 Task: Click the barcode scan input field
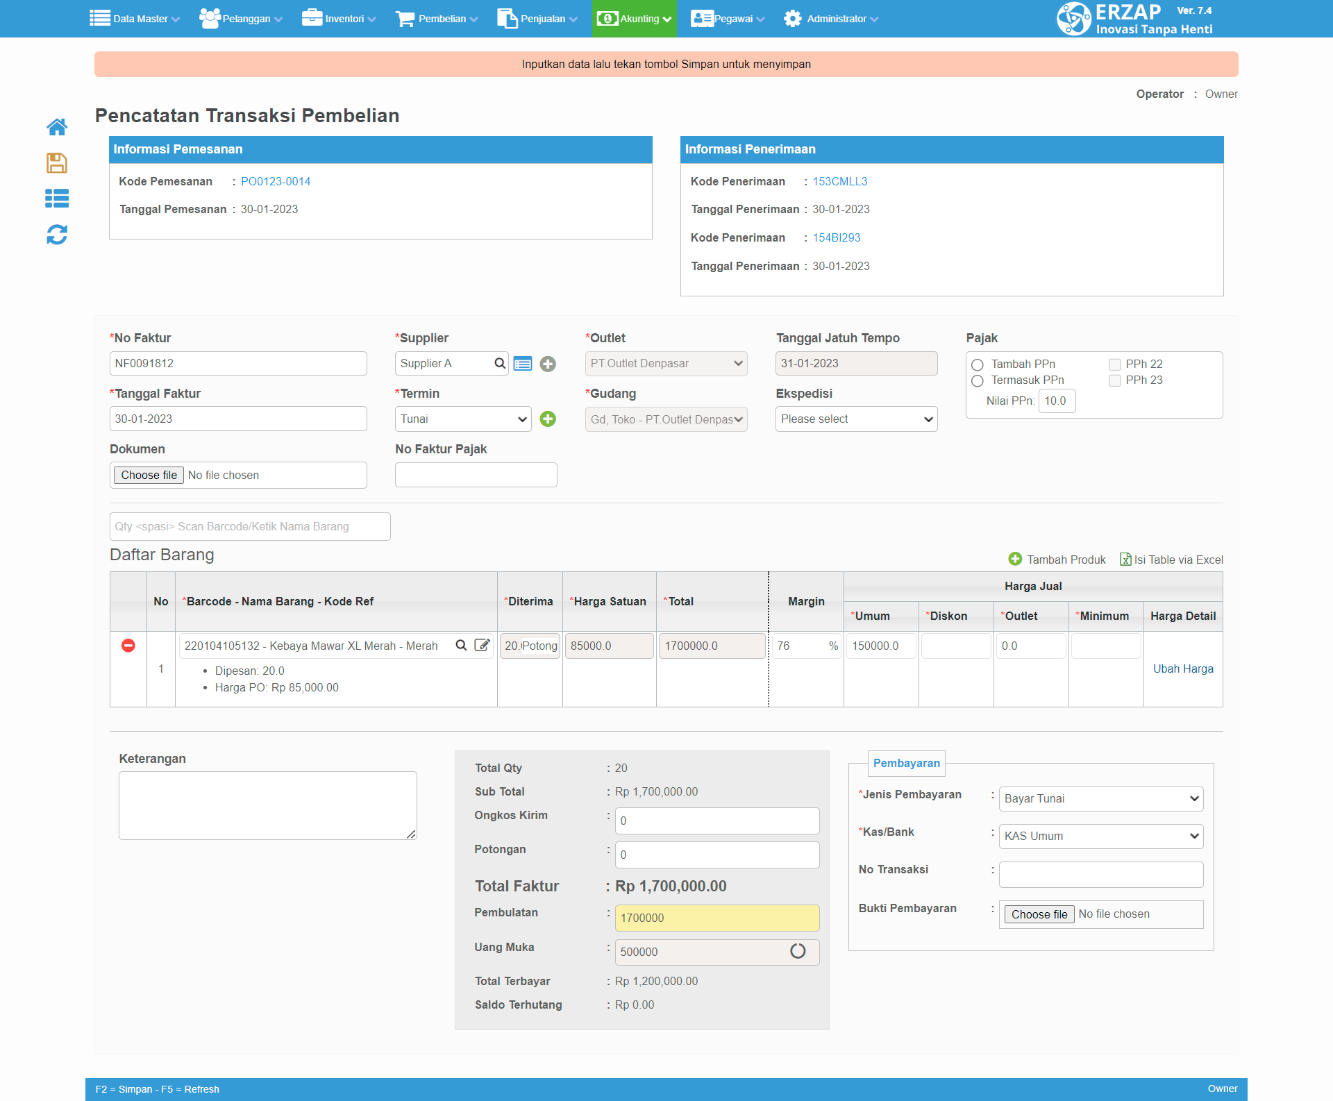tap(250, 526)
